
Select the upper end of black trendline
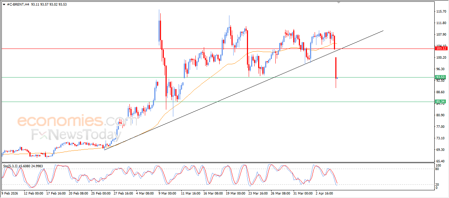[x=383, y=31]
